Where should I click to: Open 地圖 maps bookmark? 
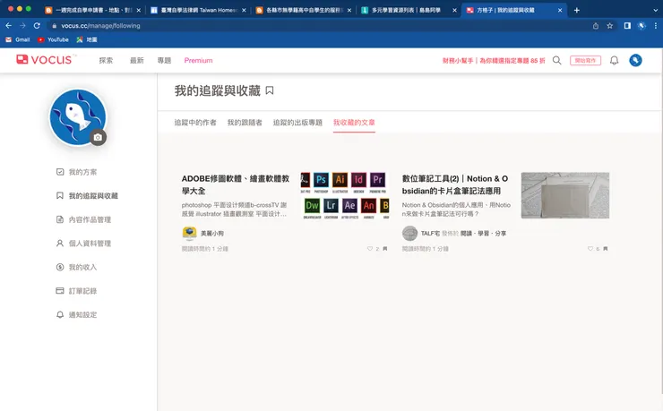pyautogui.click(x=87, y=39)
